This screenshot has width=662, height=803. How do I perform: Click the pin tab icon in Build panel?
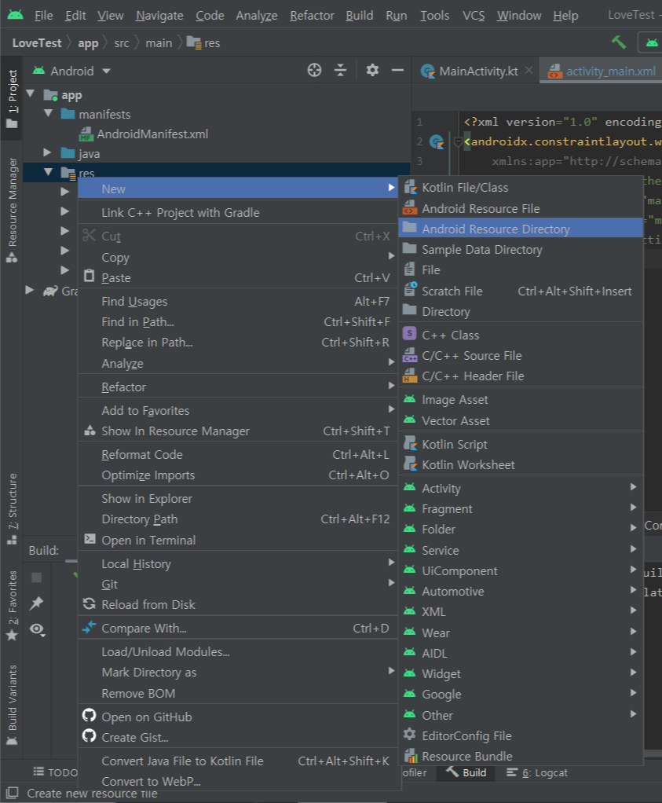tap(36, 603)
